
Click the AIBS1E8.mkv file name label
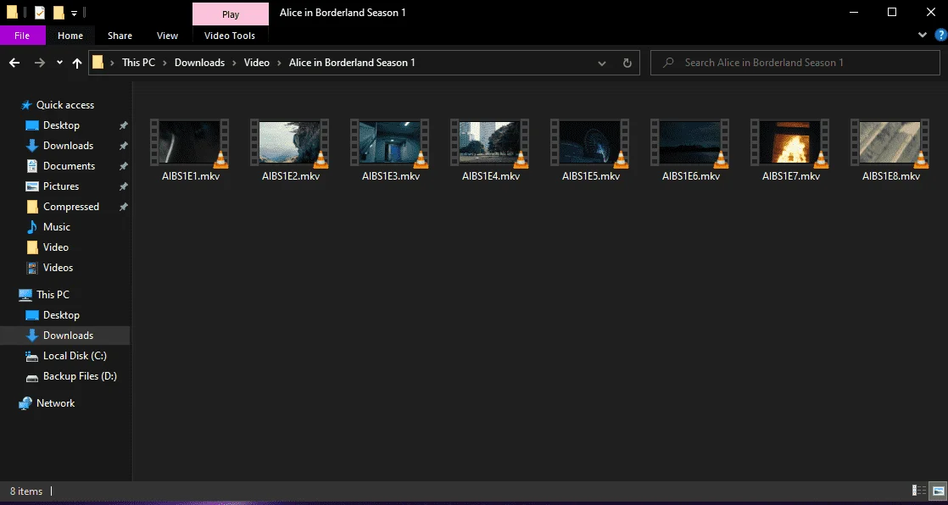pos(891,176)
